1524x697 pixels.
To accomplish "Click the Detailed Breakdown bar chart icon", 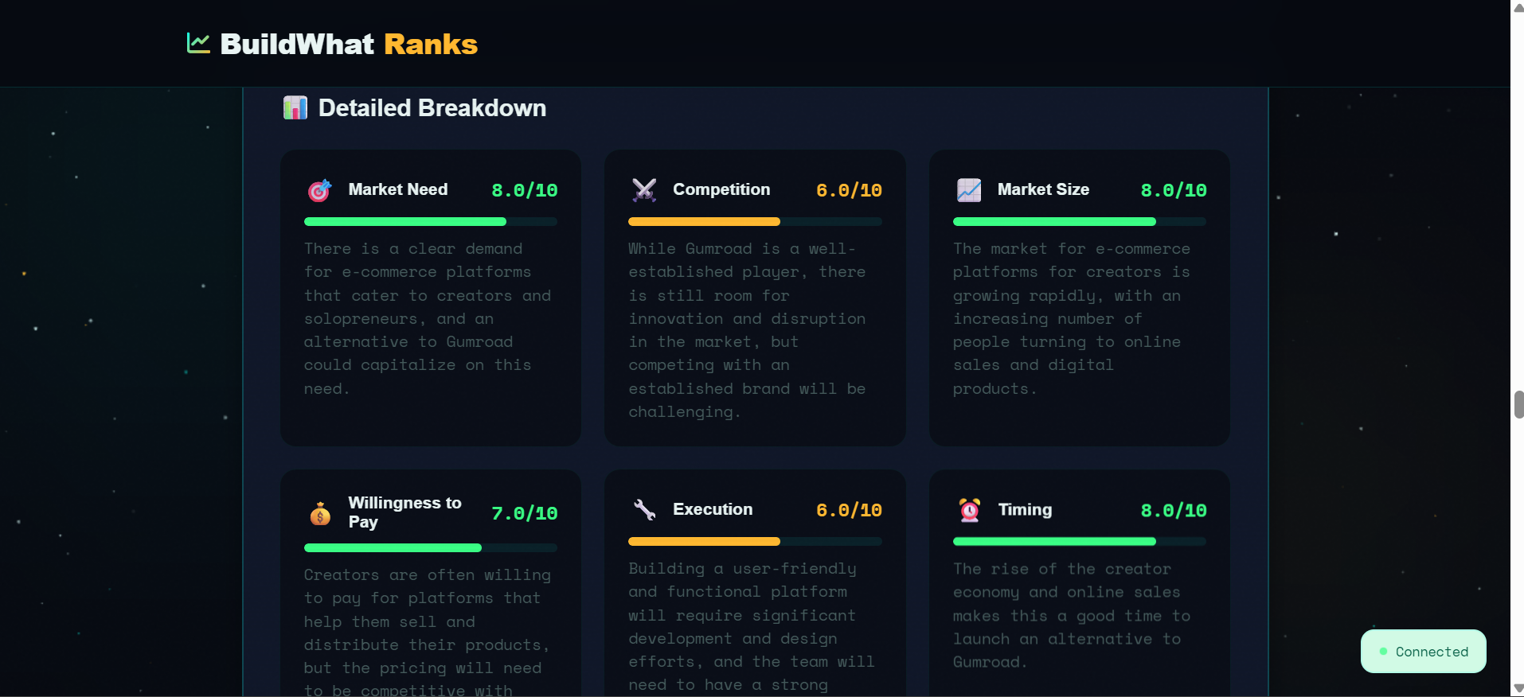I will tap(295, 107).
